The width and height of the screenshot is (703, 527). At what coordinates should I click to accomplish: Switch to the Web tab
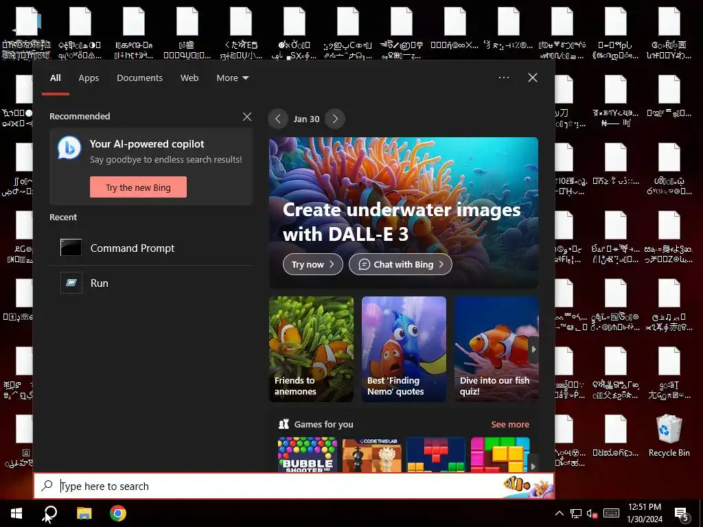pos(189,78)
